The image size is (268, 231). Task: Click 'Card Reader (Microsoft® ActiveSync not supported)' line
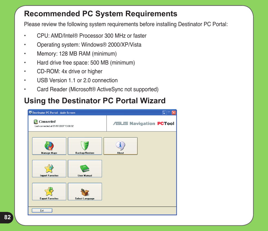97,89
